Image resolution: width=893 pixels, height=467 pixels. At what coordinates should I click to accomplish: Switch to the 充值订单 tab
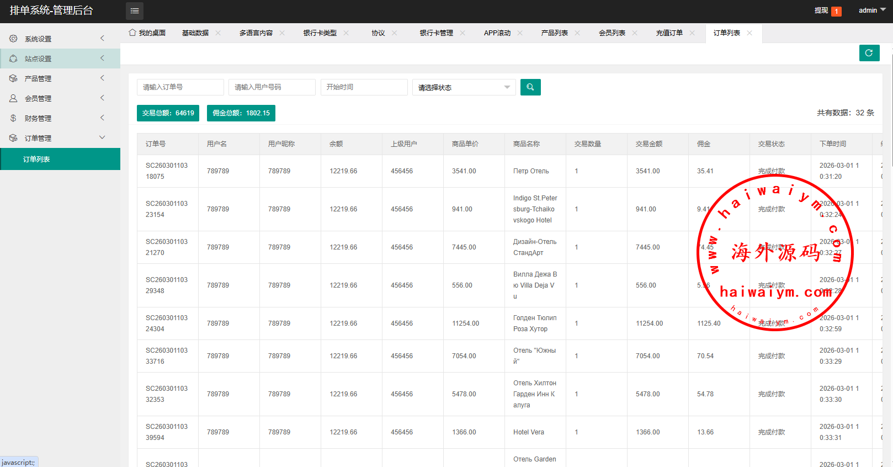click(669, 33)
